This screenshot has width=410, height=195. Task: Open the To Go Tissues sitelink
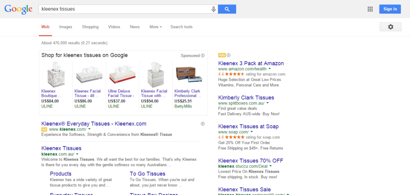point(147,174)
